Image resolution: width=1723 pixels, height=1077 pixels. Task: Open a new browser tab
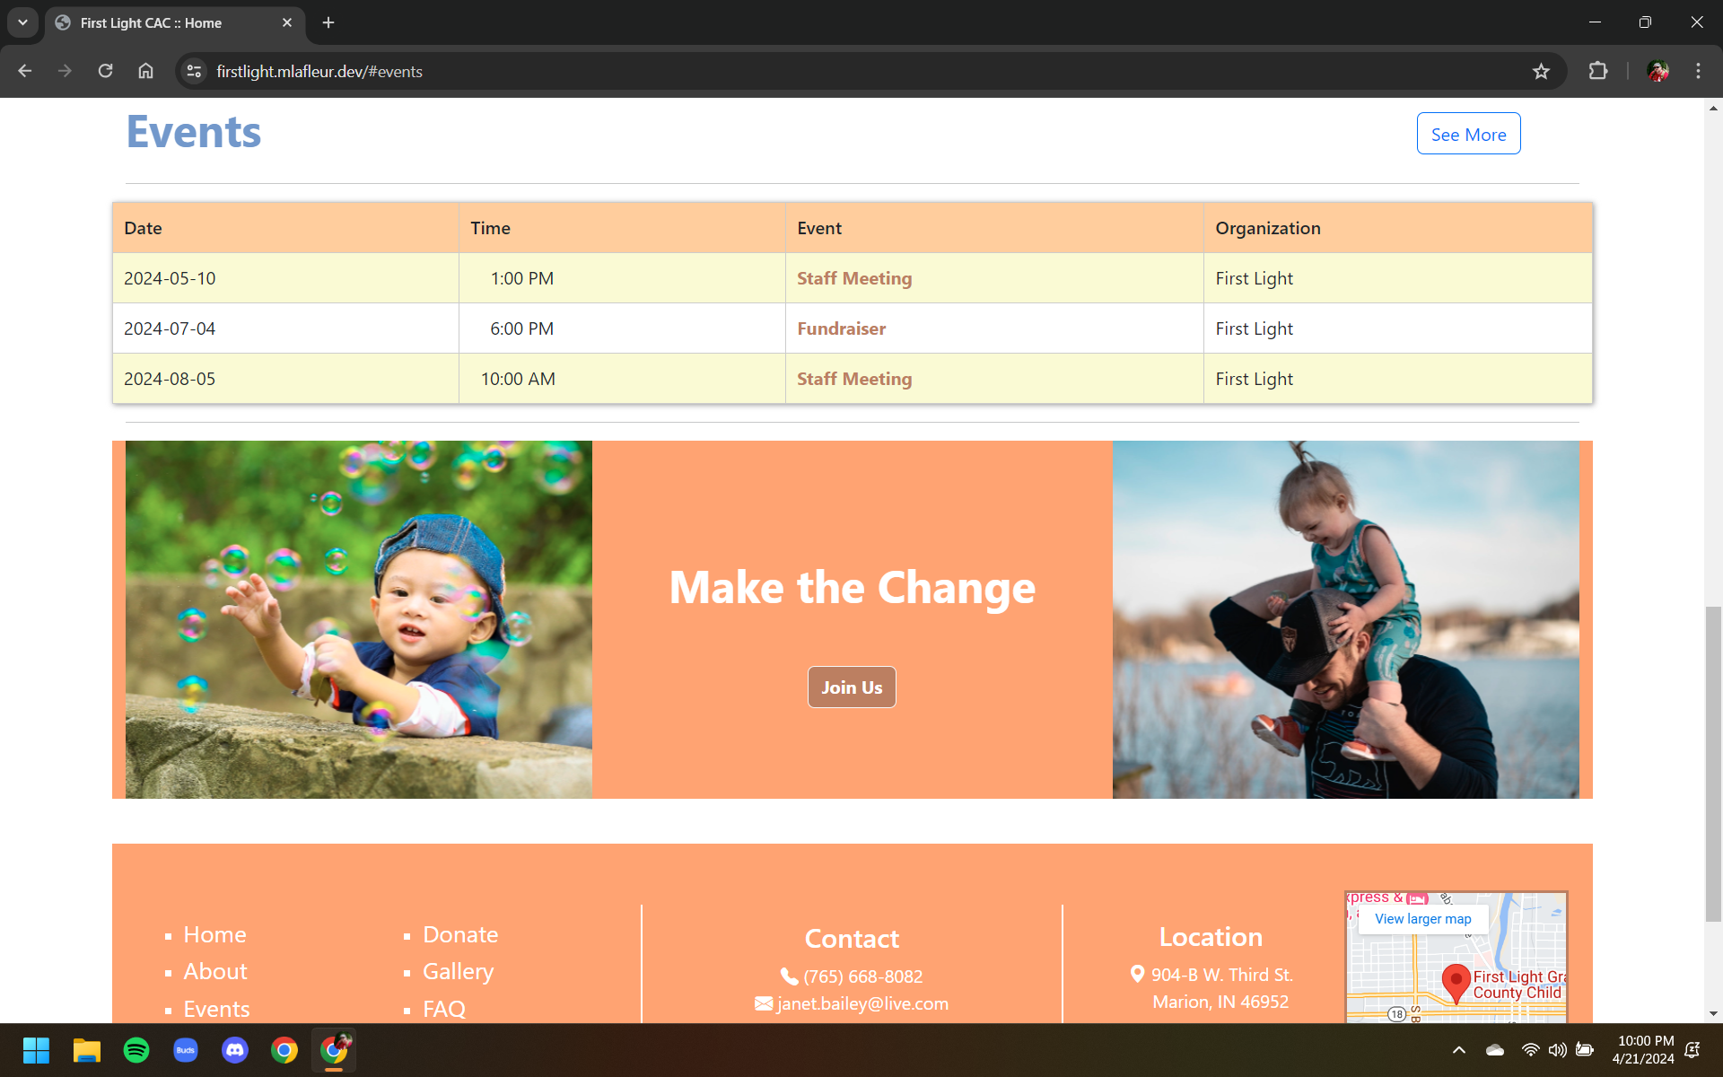click(x=328, y=22)
